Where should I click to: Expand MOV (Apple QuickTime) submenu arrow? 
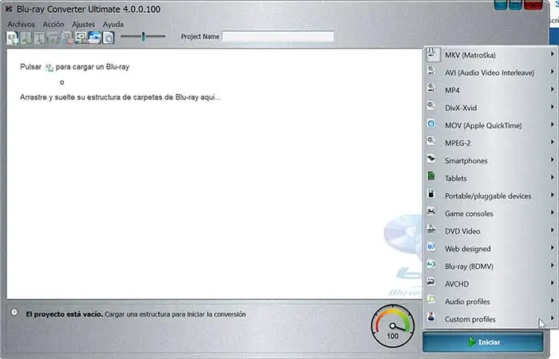[553, 124]
